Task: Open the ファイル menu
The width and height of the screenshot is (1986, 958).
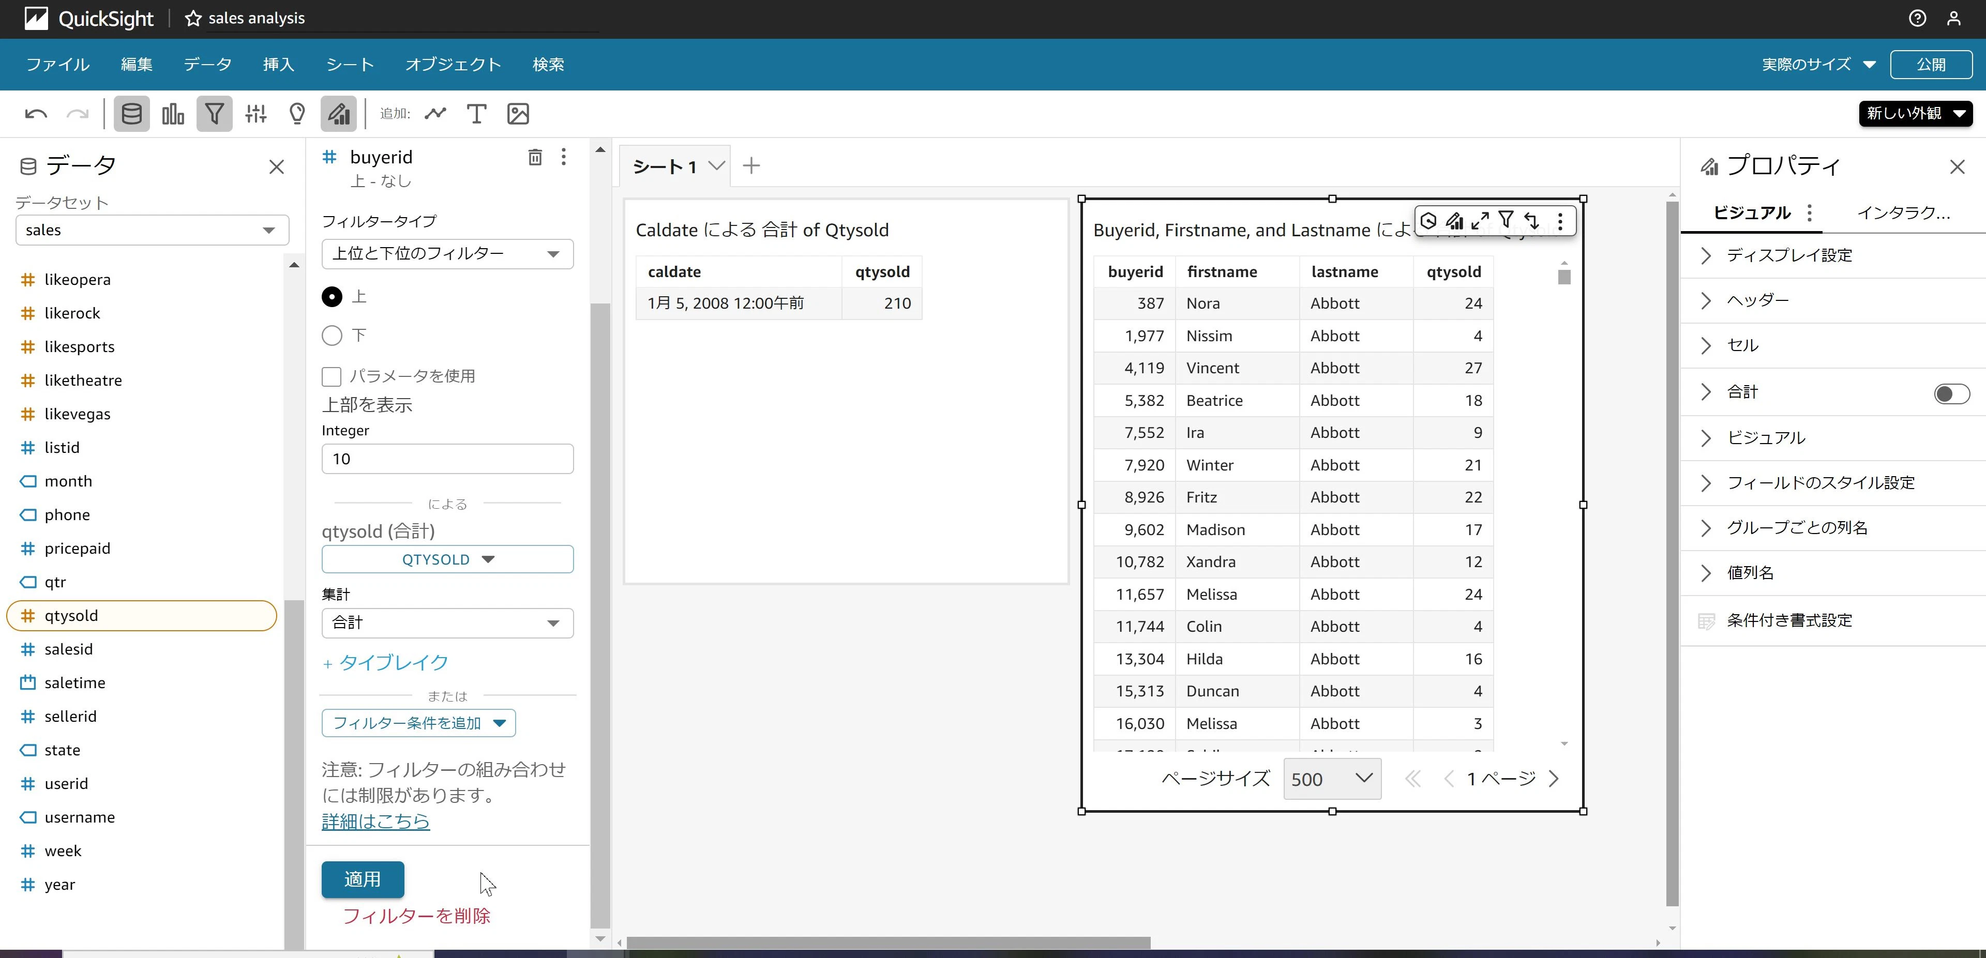Action: pos(58,64)
